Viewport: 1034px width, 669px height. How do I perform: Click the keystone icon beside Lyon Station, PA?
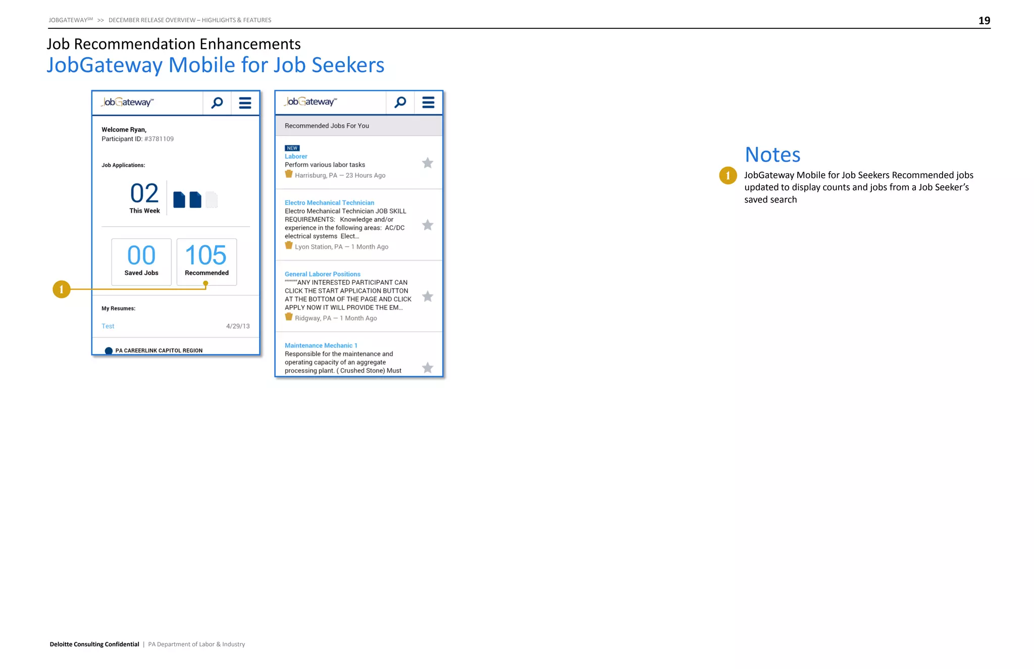[289, 245]
